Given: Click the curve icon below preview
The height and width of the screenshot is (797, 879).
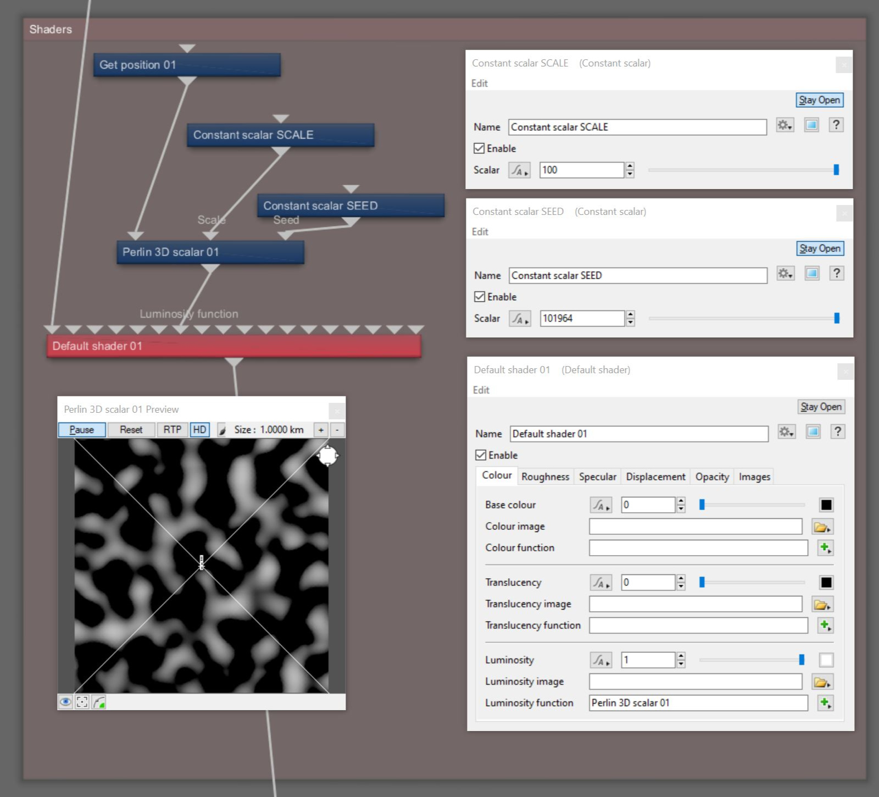Looking at the screenshot, I should point(99,702).
